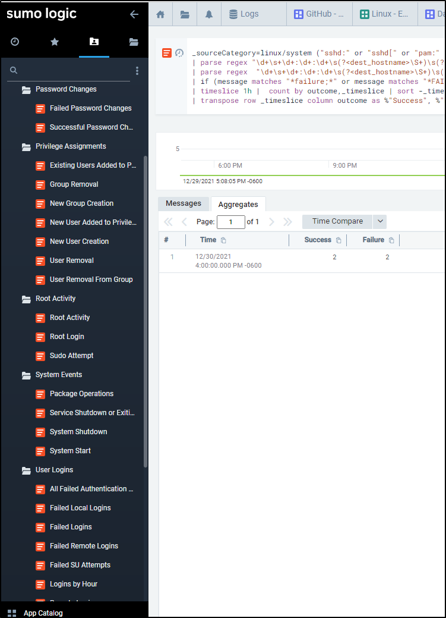The width and height of the screenshot is (446, 618).
Task: Switch to the GitHub dashboard tab
Action: coord(320,14)
